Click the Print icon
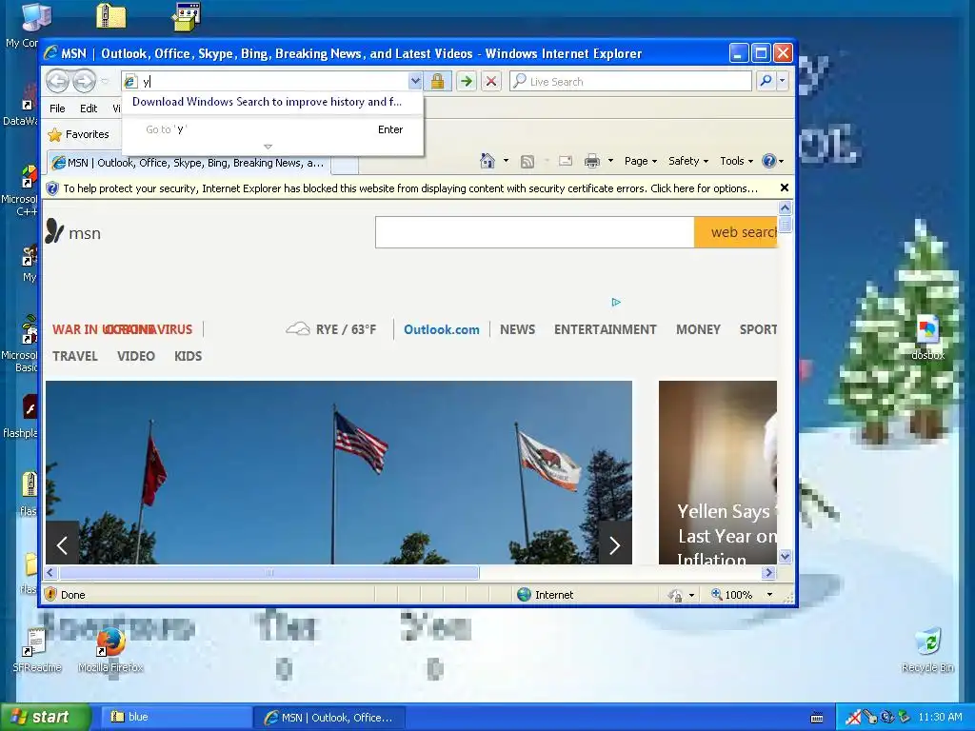Screen dimensions: 975x731 [592, 162]
